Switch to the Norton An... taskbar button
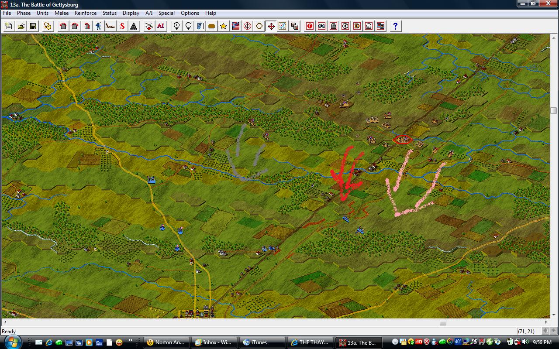 point(167,342)
